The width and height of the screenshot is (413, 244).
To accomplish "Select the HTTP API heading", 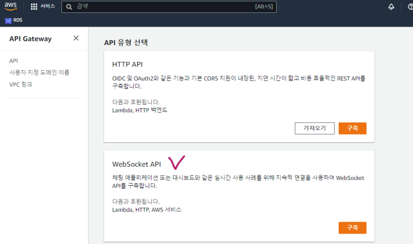I will coord(128,64).
